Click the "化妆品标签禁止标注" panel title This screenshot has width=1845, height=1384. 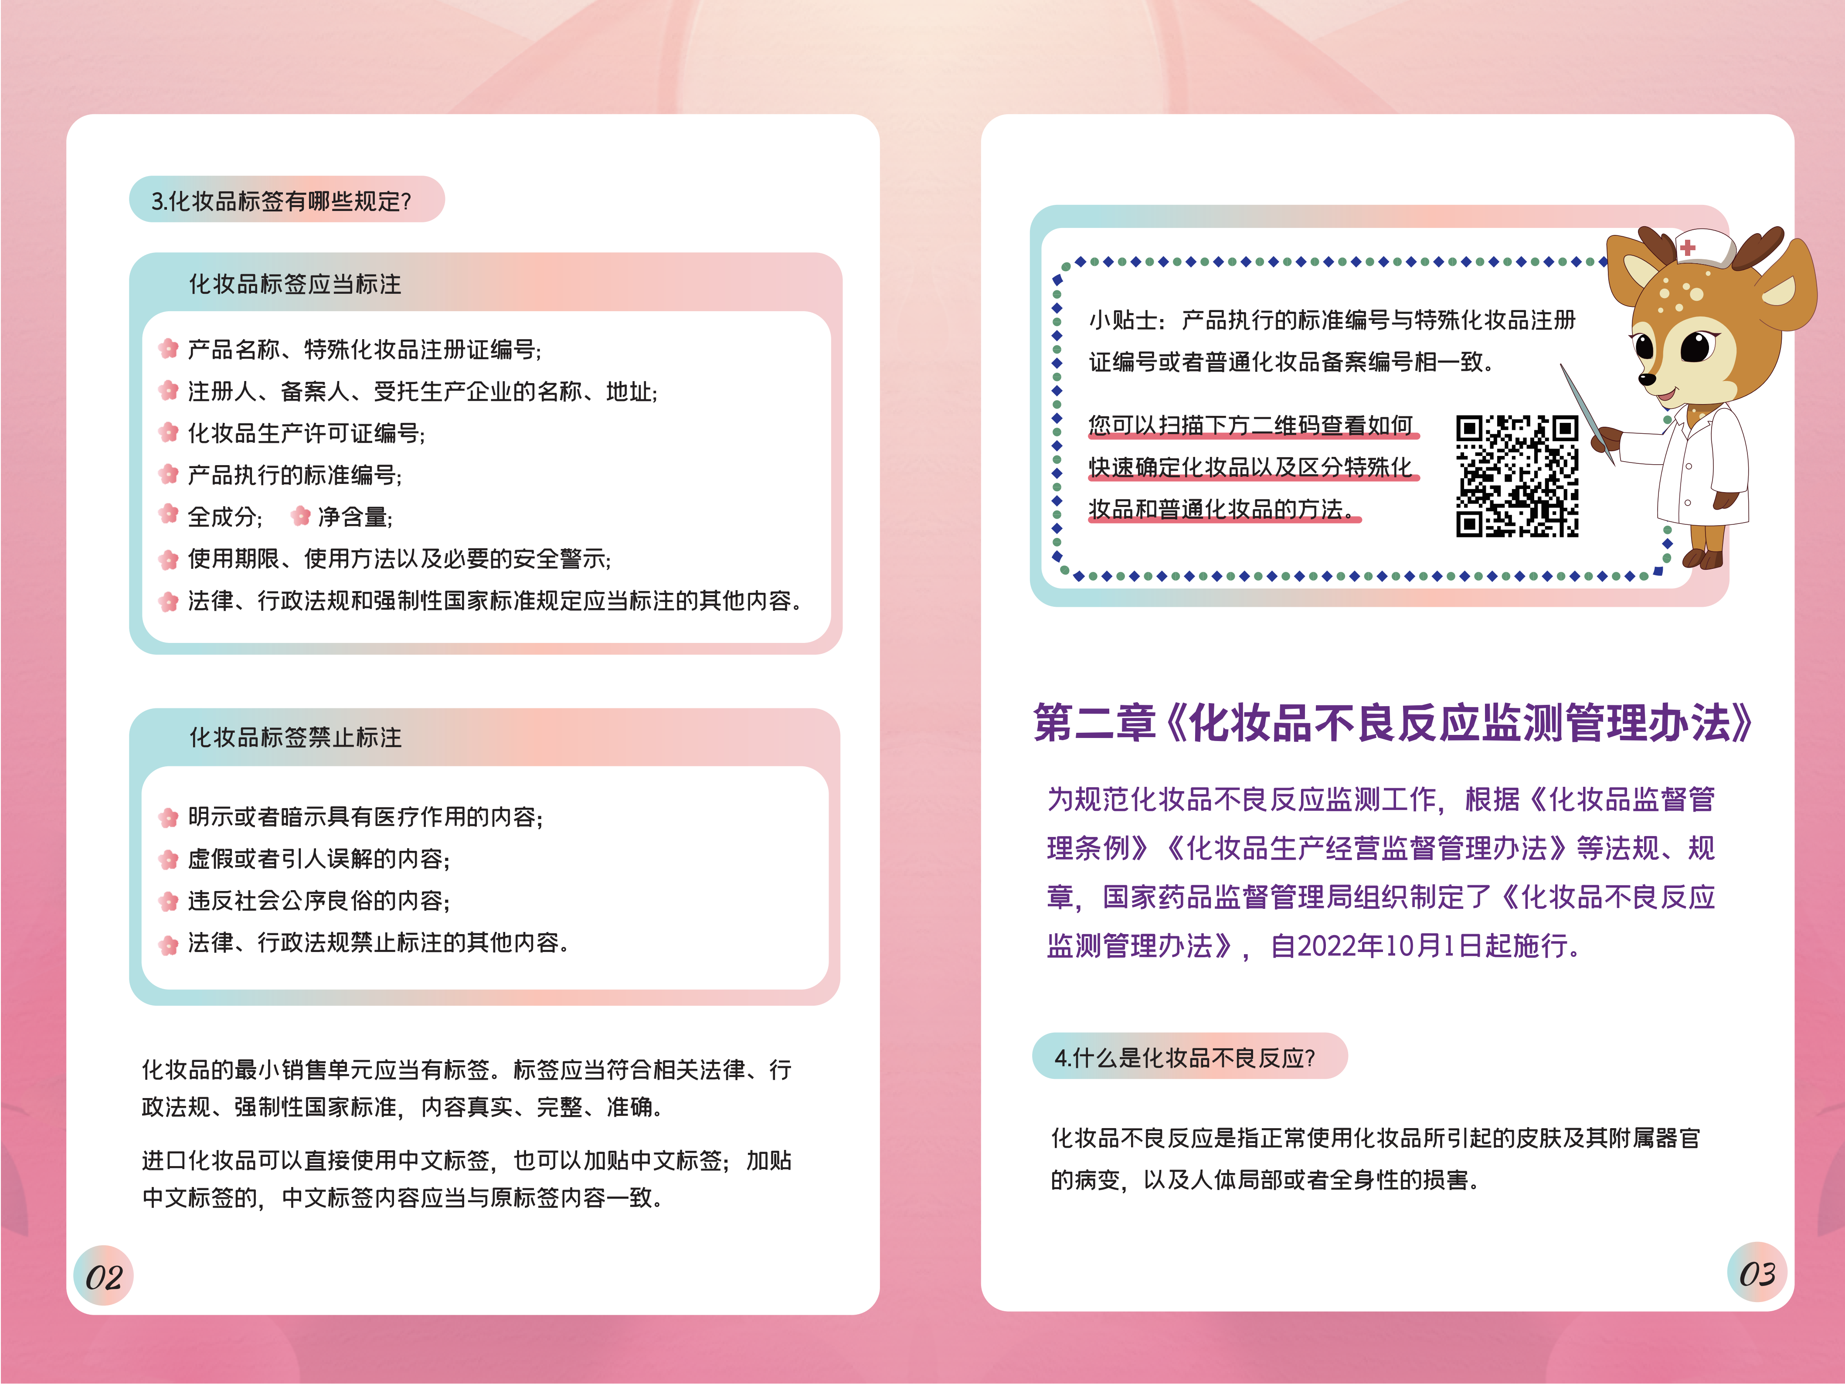(x=295, y=738)
